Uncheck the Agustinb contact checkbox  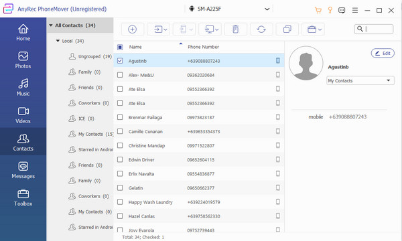coord(120,61)
